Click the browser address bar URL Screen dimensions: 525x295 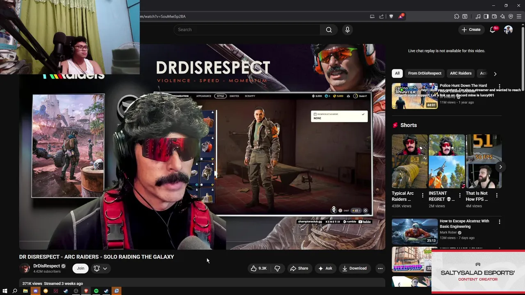point(163,16)
